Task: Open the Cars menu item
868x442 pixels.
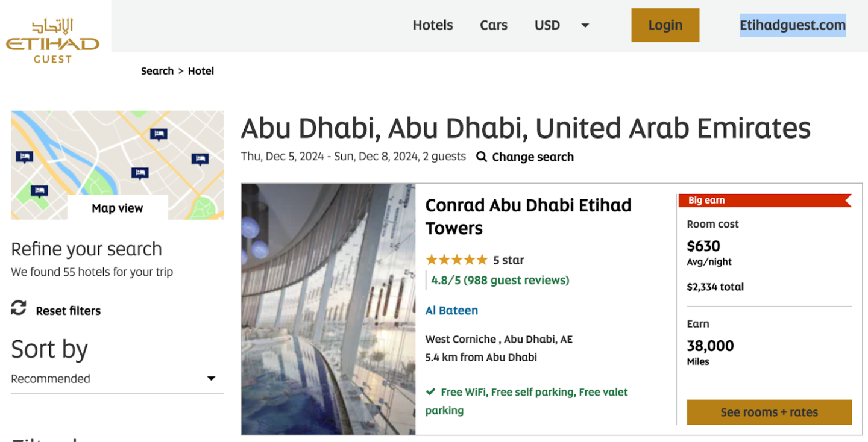Action: 494,25
